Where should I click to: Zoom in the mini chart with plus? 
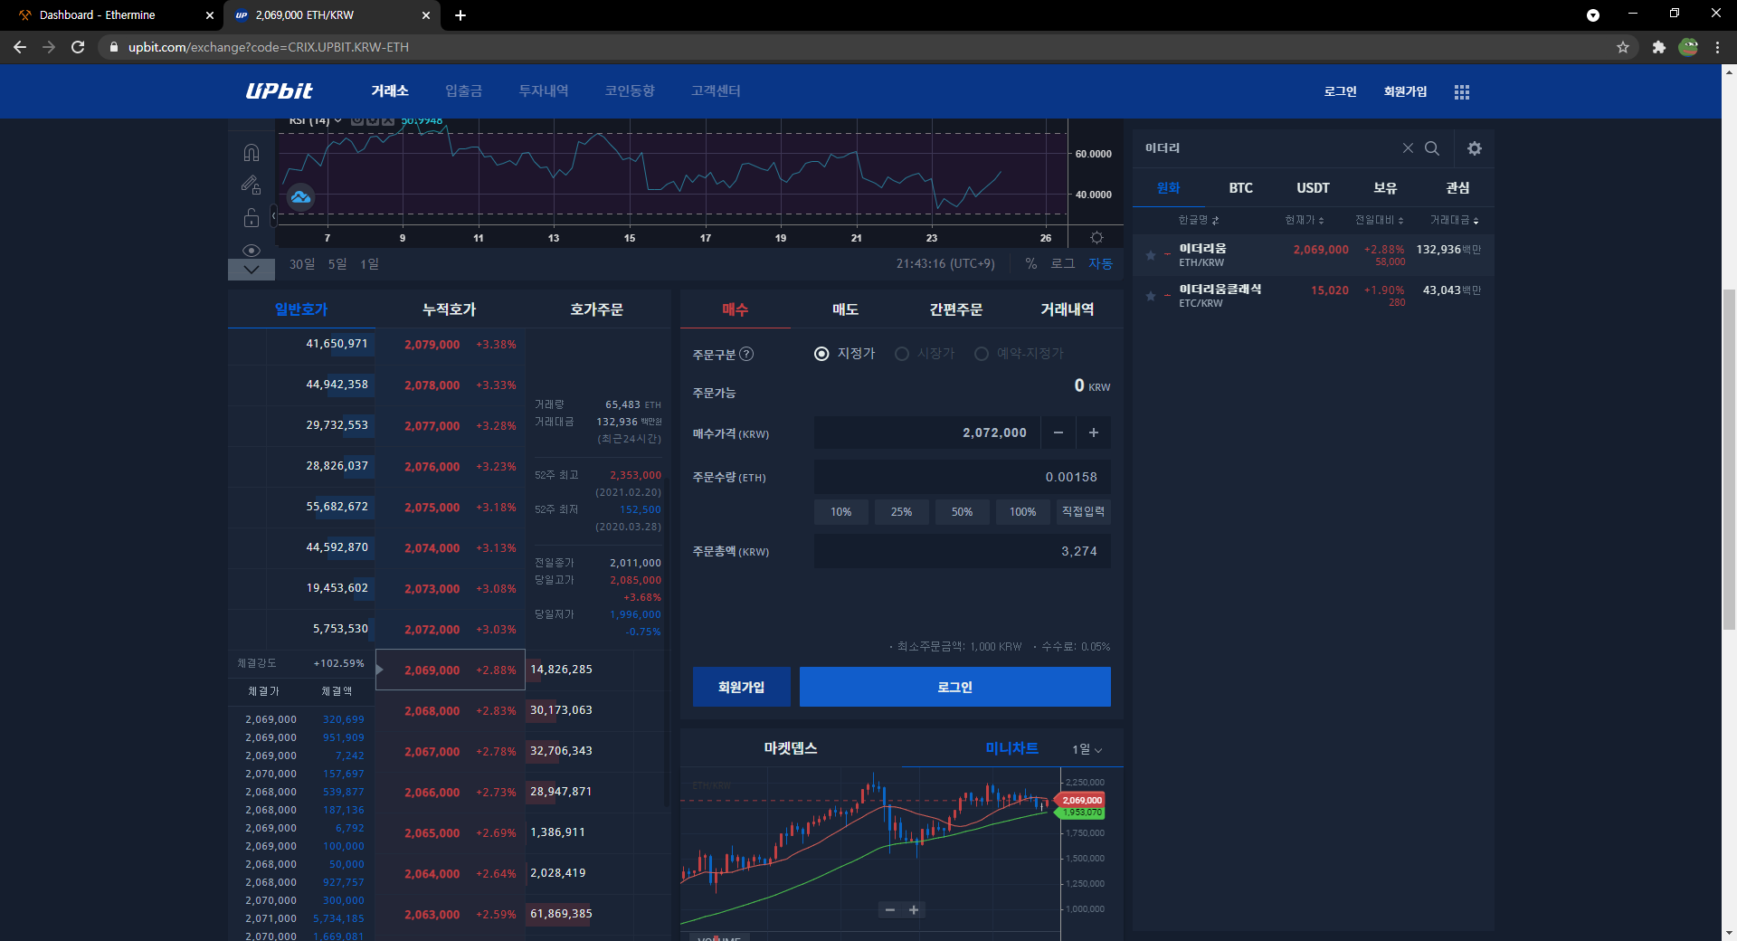914,910
